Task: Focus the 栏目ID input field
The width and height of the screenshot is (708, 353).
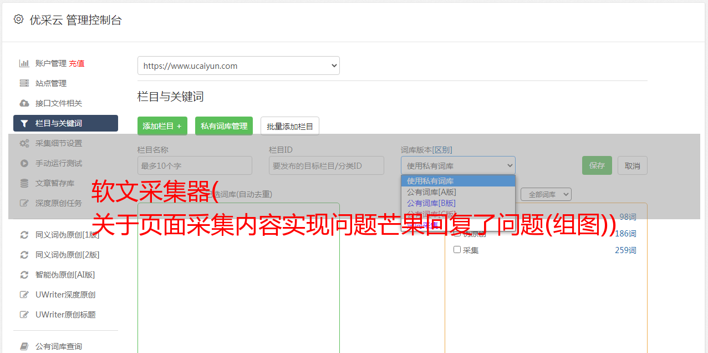Action: click(x=327, y=165)
